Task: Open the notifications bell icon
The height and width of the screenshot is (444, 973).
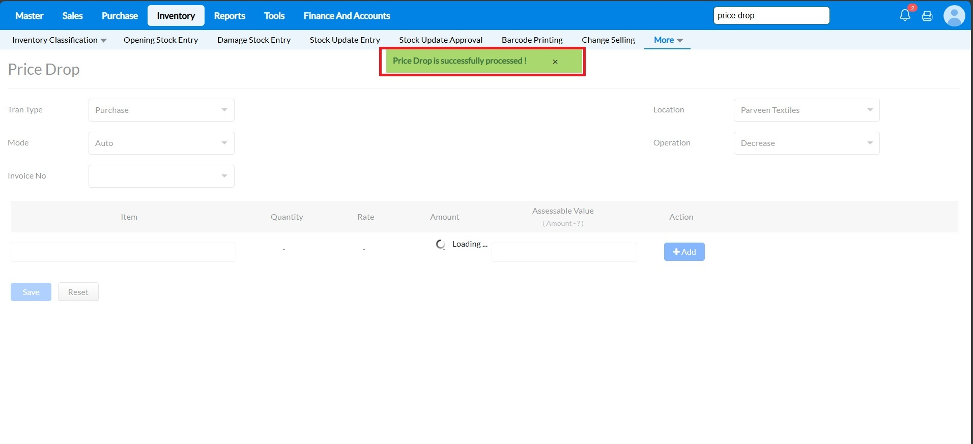Action: [905, 15]
